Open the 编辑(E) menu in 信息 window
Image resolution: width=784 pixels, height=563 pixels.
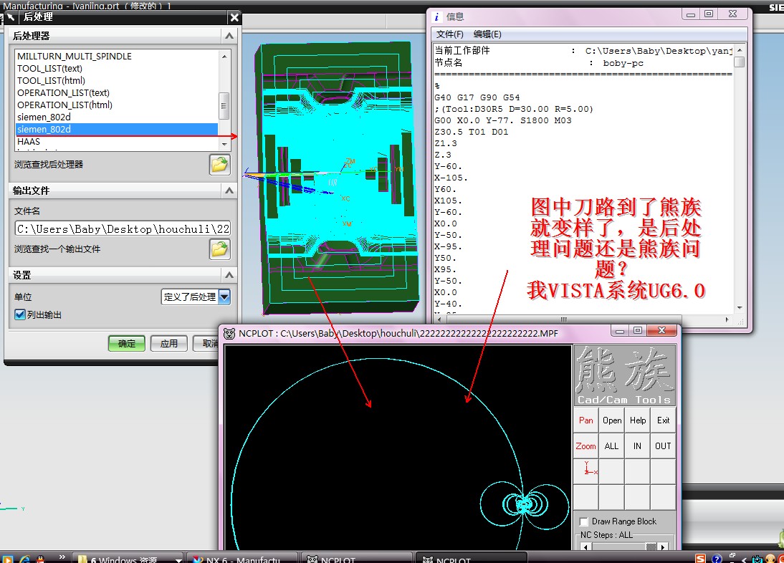[x=487, y=34]
